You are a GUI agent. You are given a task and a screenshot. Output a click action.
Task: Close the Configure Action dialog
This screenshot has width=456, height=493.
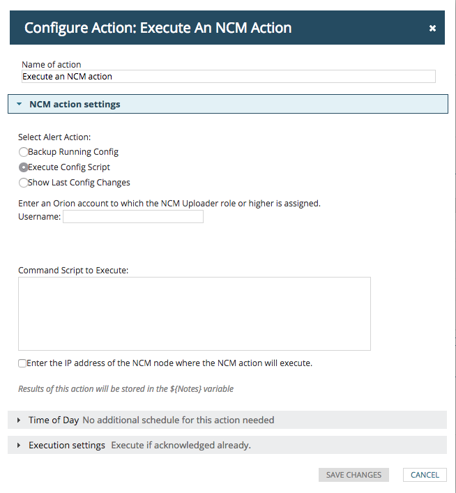coord(432,28)
